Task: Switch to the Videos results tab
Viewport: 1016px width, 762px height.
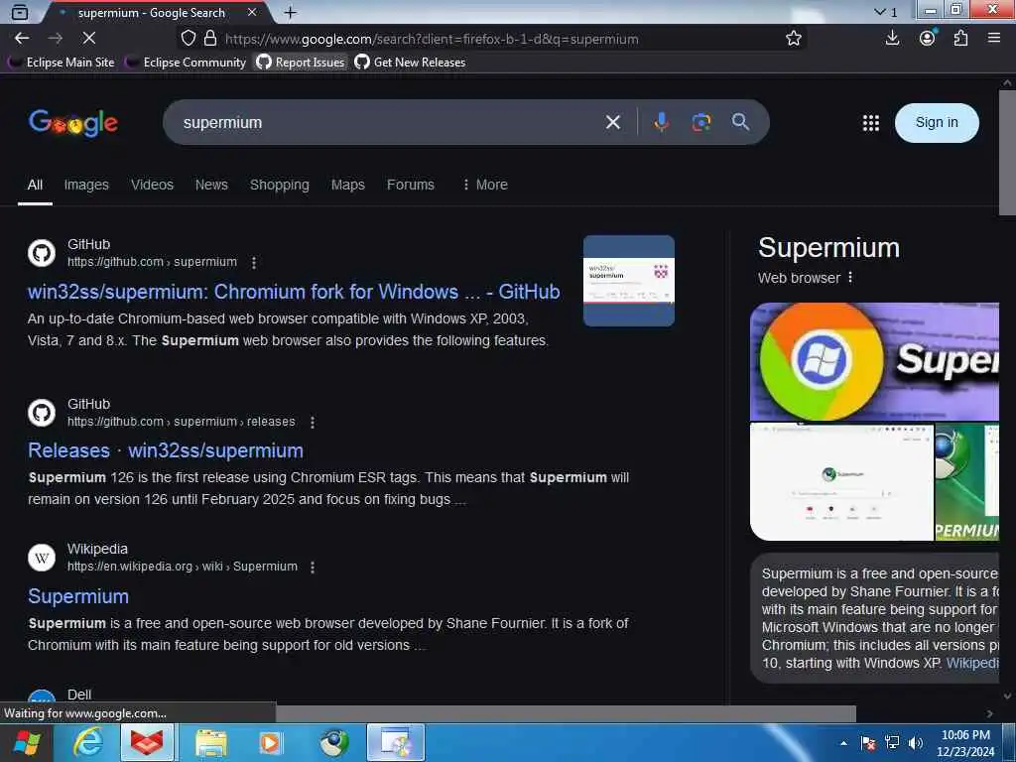Action: [x=152, y=185]
